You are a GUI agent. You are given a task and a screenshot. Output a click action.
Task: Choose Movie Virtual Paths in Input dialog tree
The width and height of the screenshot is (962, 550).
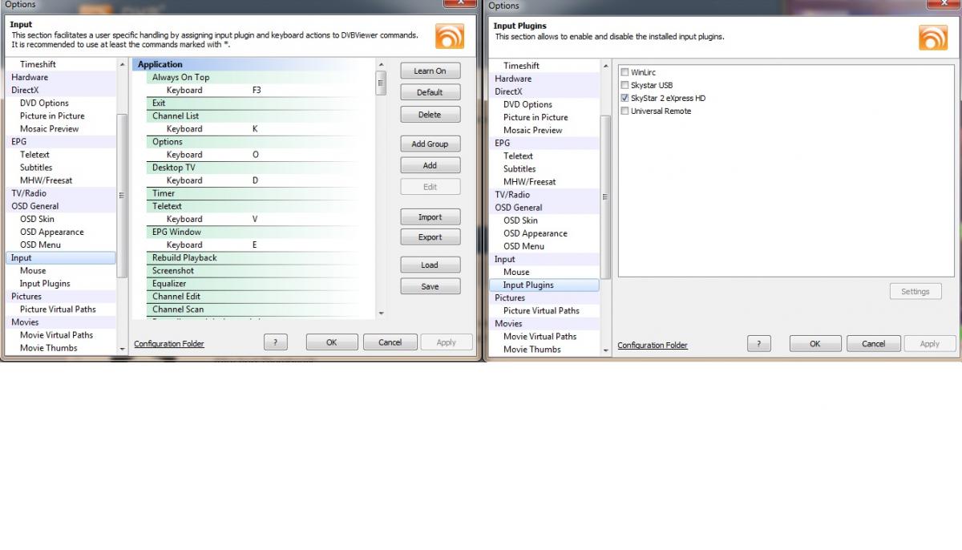tap(56, 335)
